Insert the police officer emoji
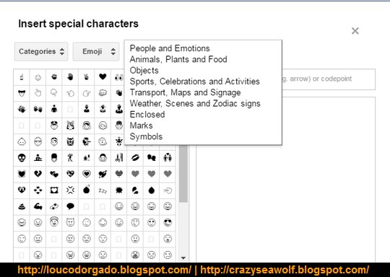Image resolution: width=390 pixels, height=277 pixels. [54, 126]
